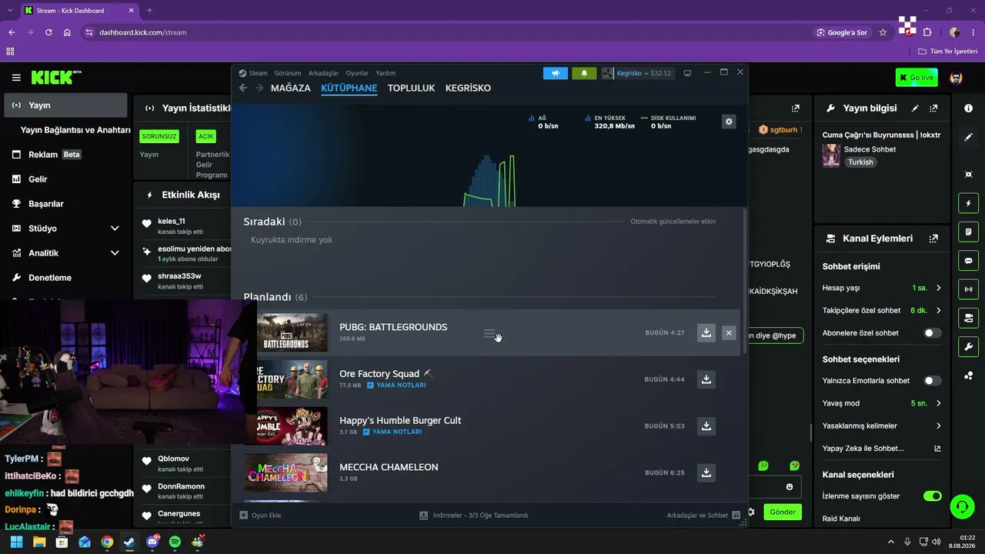Open Steam announcements megaphone button

tap(556, 73)
